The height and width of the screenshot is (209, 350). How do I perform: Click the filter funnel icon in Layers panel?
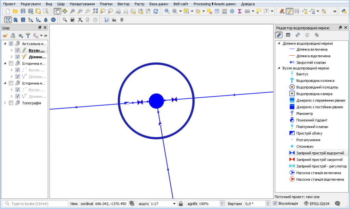[28, 36]
